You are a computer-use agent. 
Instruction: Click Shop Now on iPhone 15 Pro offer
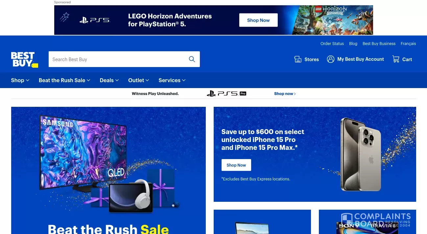click(236, 165)
